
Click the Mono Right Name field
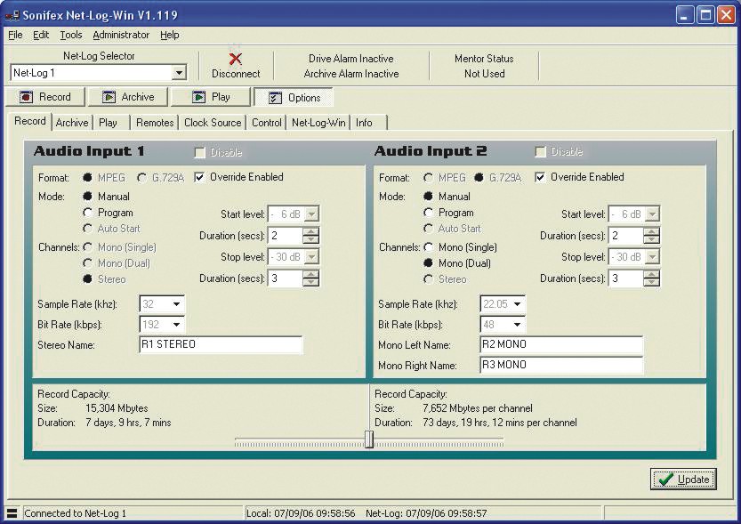point(561,365)
